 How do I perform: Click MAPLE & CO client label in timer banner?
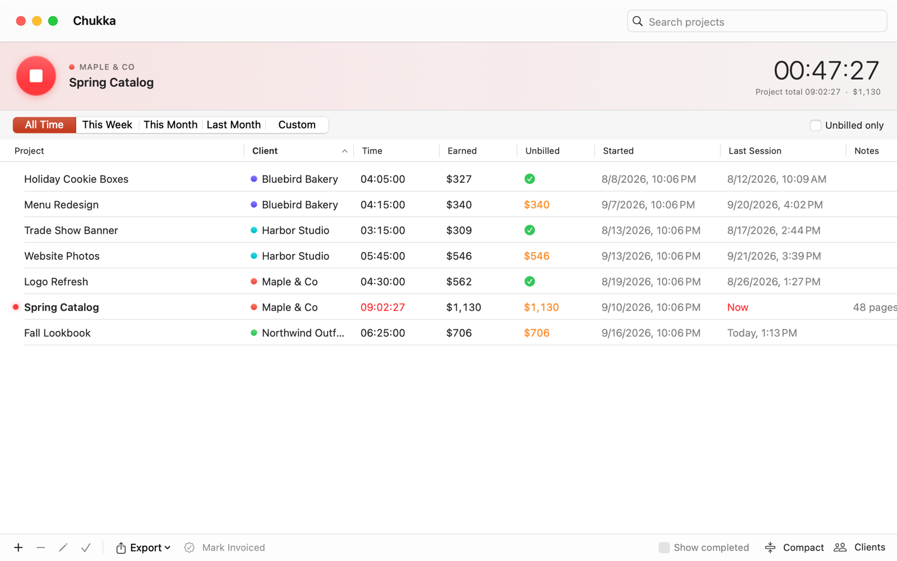107,67
